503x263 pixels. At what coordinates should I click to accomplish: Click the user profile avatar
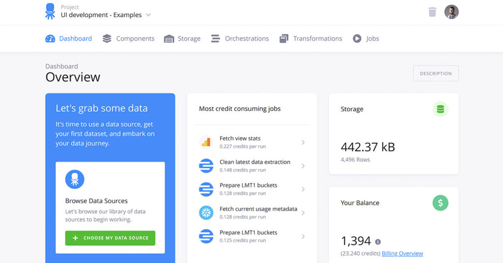[451, 12]
